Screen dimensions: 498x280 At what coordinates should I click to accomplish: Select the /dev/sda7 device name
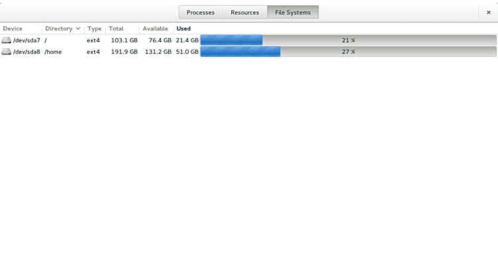pos(26,40)
